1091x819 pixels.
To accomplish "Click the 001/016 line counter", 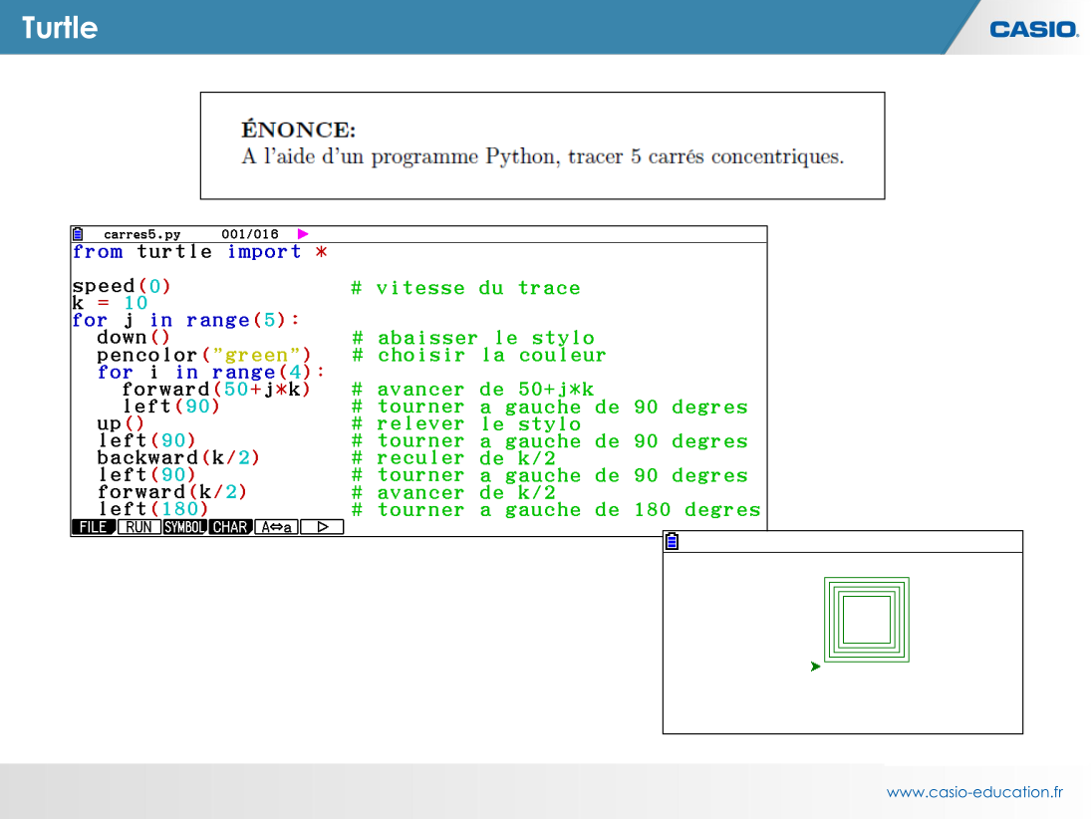I will click(x=250, y=234).
